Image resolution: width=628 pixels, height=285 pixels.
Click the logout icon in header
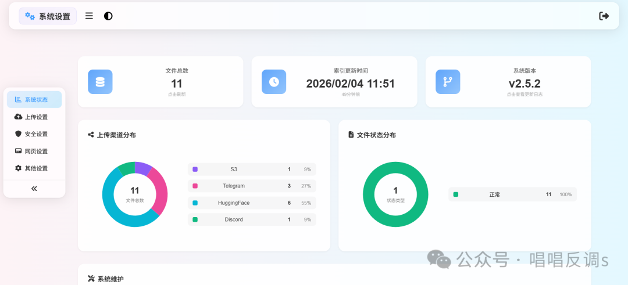click(604, 16)
